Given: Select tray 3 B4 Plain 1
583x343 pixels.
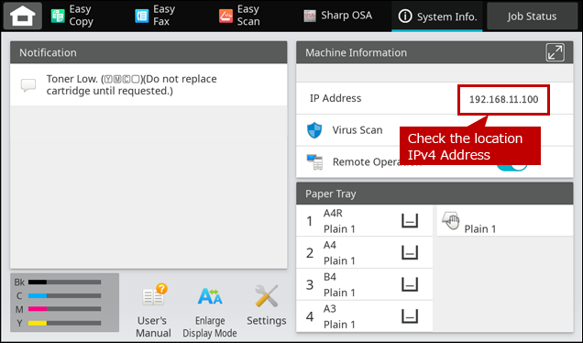Looking at the screenshot, I should pyautogui.click(x=365, y=284).
